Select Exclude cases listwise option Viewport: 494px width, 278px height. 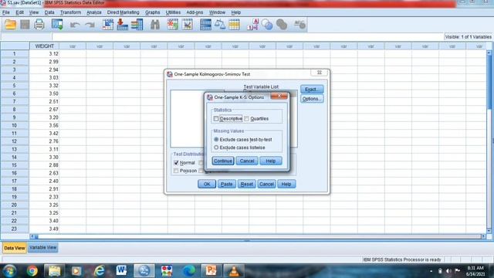coord(216,147)
